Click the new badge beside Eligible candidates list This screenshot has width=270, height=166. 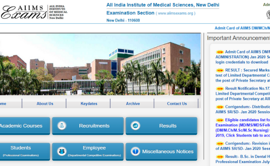tap(220, 120)
